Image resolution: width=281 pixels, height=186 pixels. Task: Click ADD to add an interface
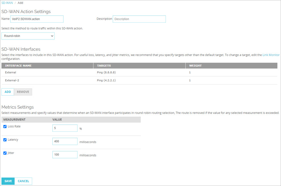pyautogui.click(x=8, y=92)
